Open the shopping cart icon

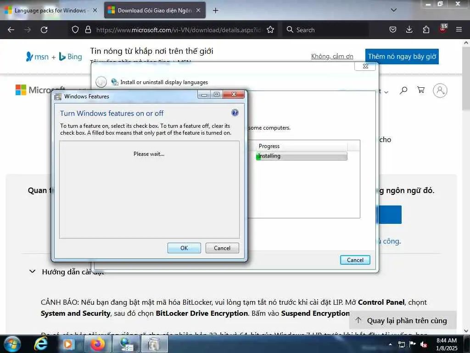[x=421, y=90]
